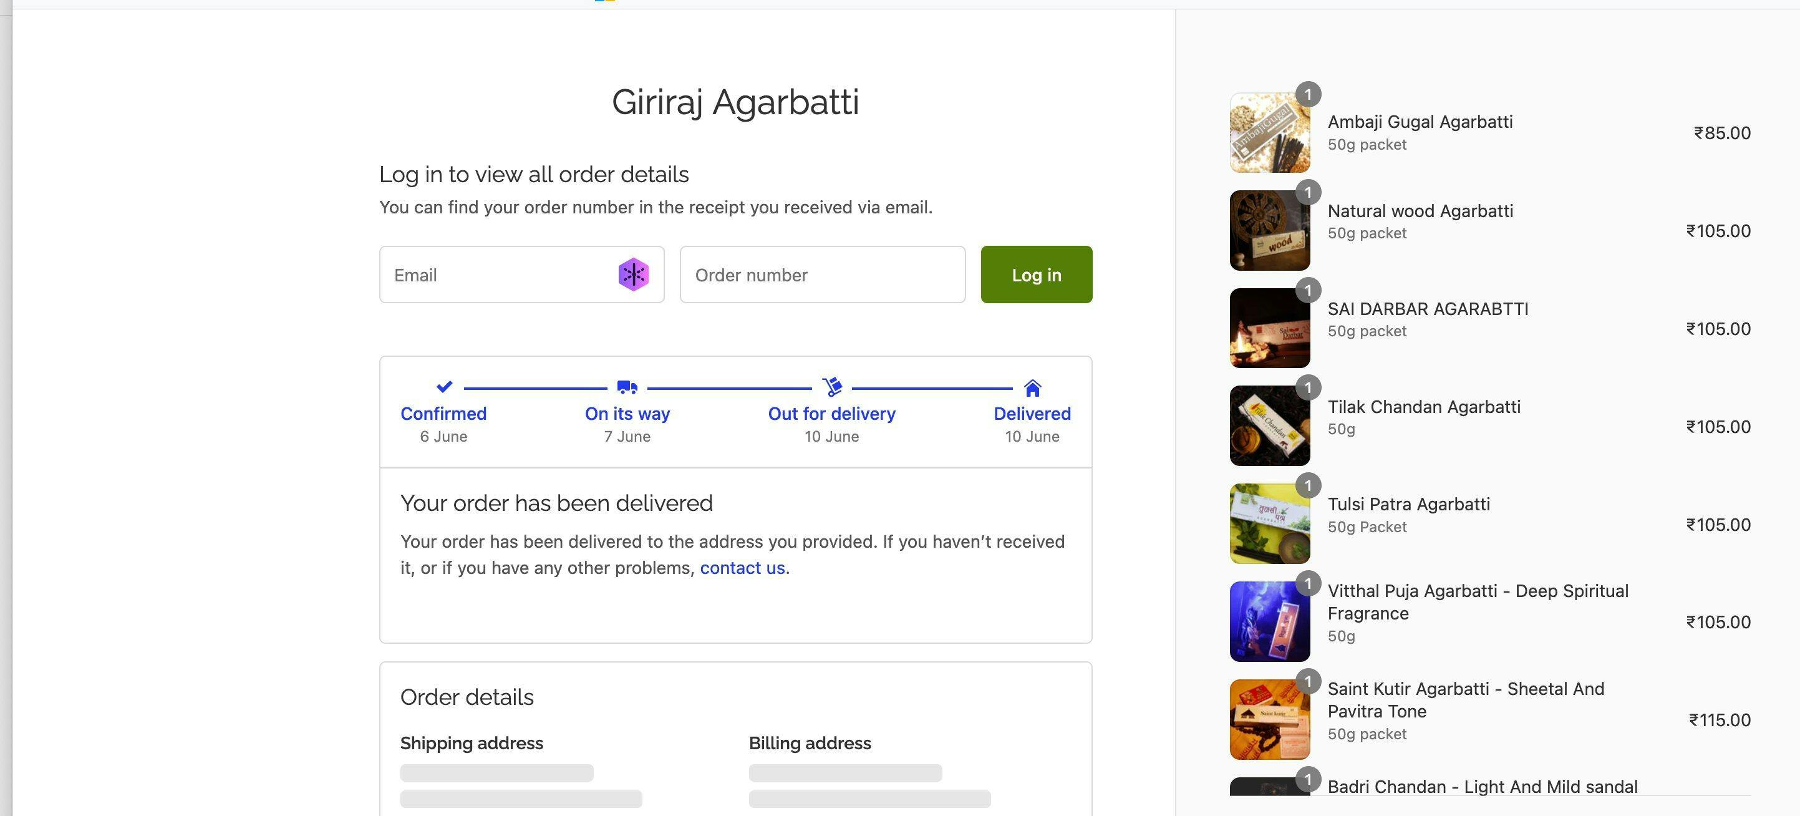Screen dimensions: 1800x816
Task: Click the On its way truck icon
Action: [x=627, y=387]
